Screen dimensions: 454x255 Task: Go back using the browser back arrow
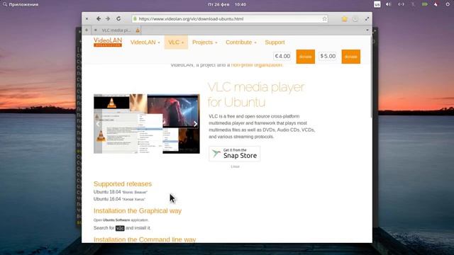pyautogui.click(x=99, y=18)
